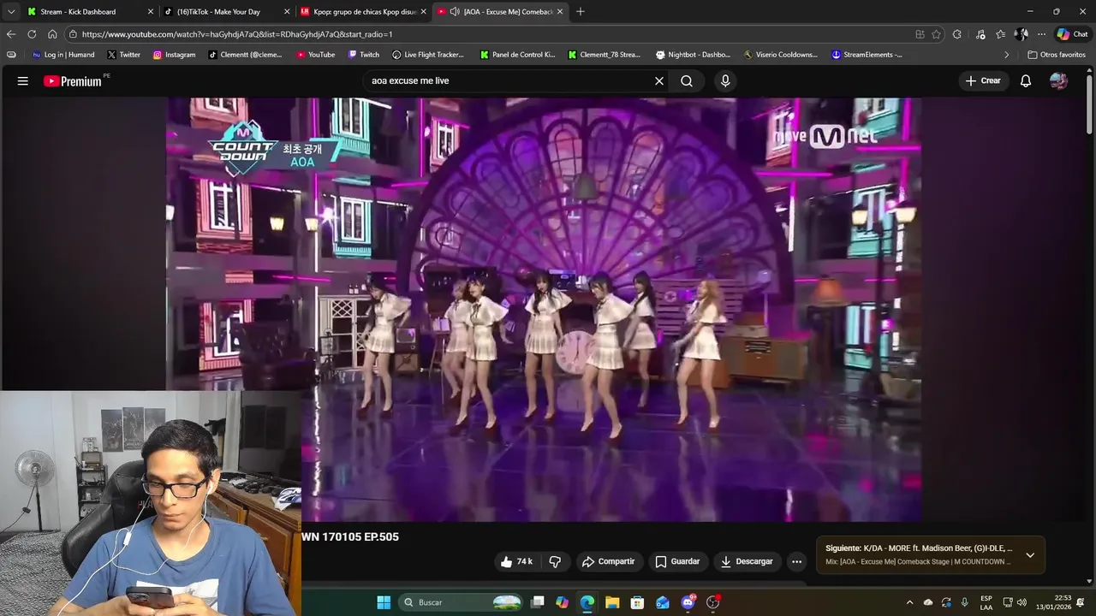Screen dimensions: 1096x616
Task: Open the Live Flight Tracker bookmark
Action: (x=428, y=55)
